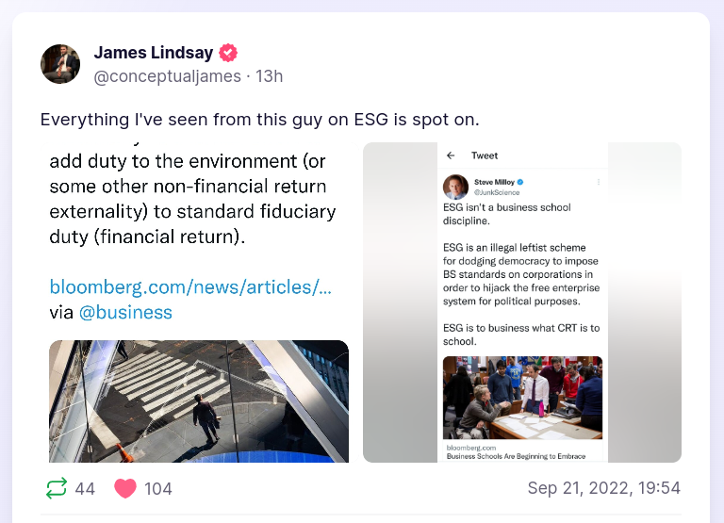Click the 'Everything I've seen' post text
Viewport: 724px width, 523px height.
tap(260, 120)
